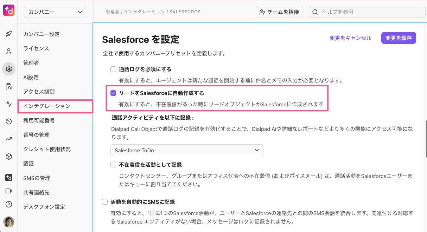
Task: Open the video camera meetings icon
Action: pyautogui.click(x=9, y=191)
